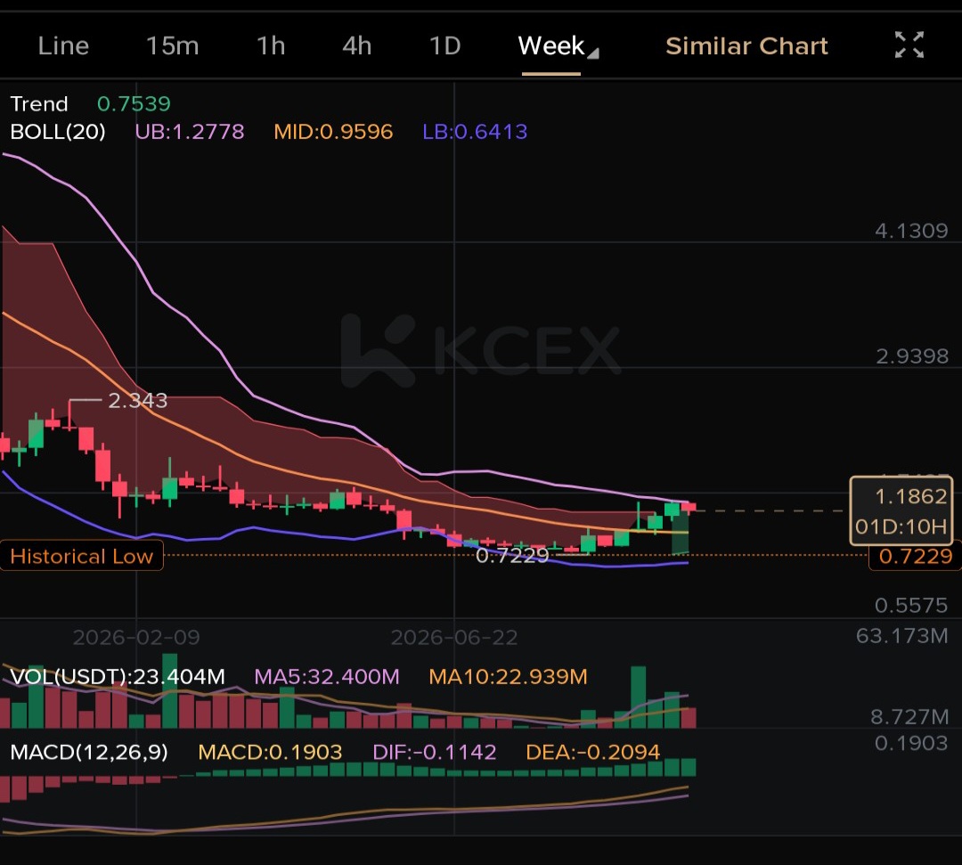
Task: Click the current price tag 1.1862
Action: pyautogui.click(x=901, y=510)
